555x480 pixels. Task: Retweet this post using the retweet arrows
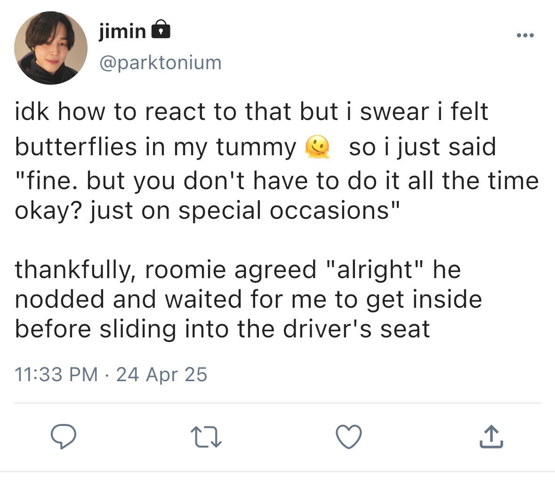point(206,437)
